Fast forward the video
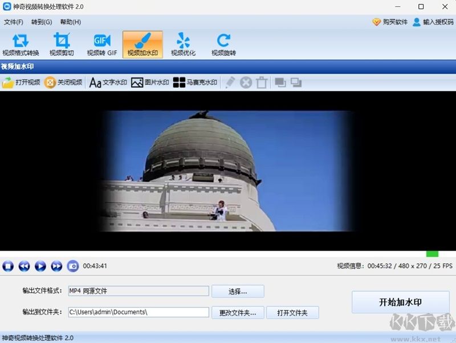Viewport: 456px width, 343px height. [x=56, y=266]
